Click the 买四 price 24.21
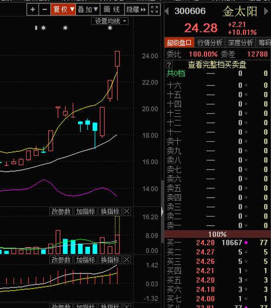This screenshot has height=308, width=271. point(205,271)
